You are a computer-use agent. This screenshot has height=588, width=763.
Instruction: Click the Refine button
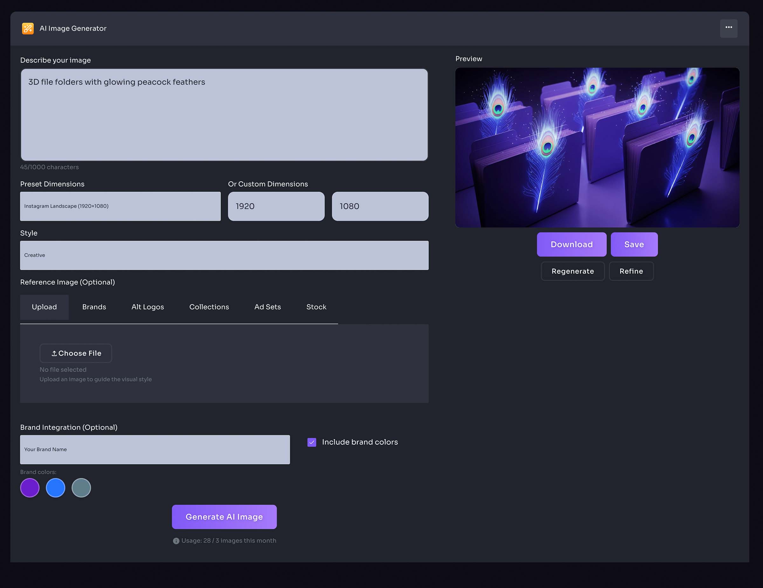(631, 271)
